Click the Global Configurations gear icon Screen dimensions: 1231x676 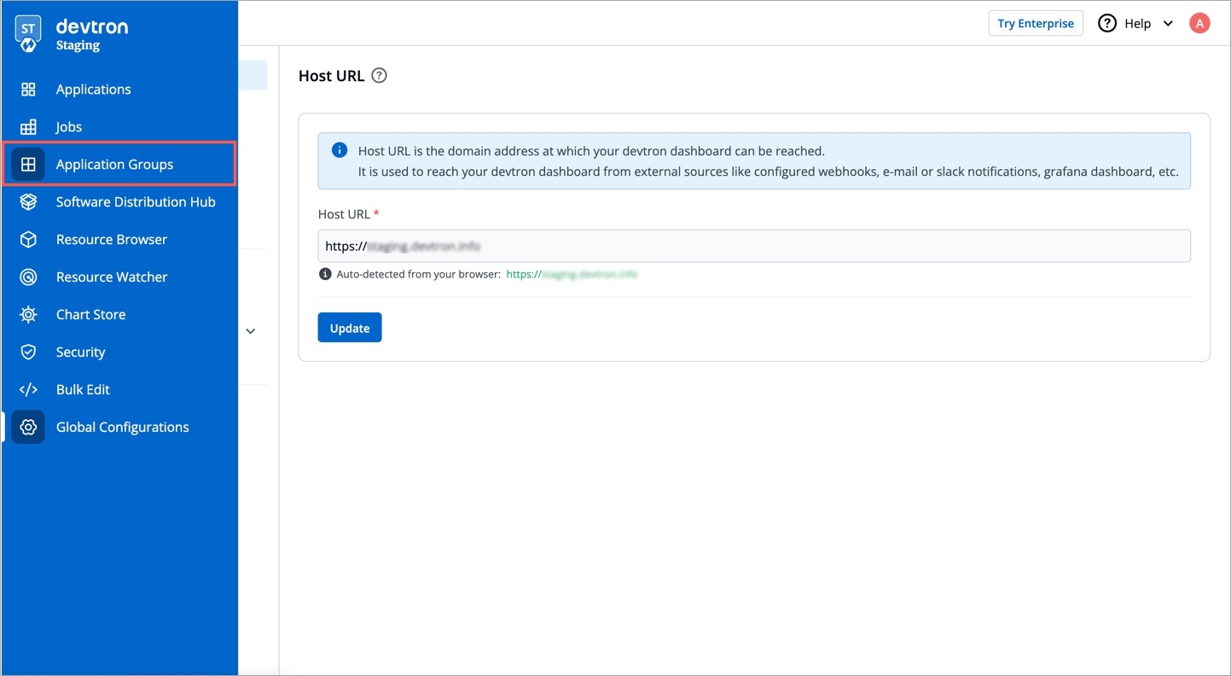pyautogui.click(x=28, y=428)
